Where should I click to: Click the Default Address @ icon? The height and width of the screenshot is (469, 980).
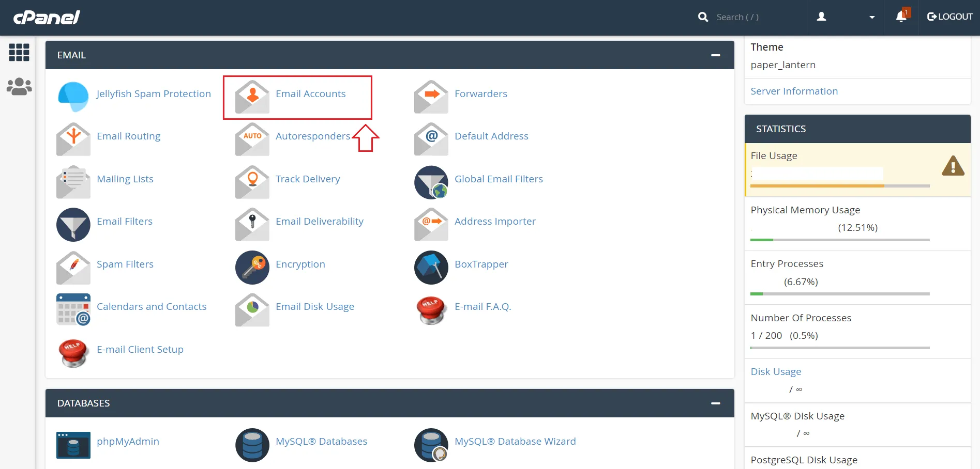point(431,139)
